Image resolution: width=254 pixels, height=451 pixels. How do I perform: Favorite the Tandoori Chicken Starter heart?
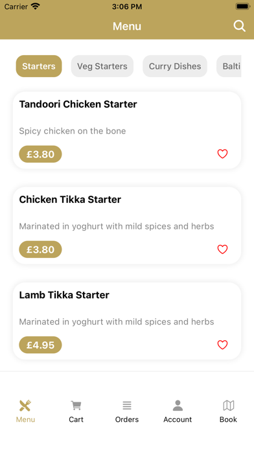click(x=222, y=154)
